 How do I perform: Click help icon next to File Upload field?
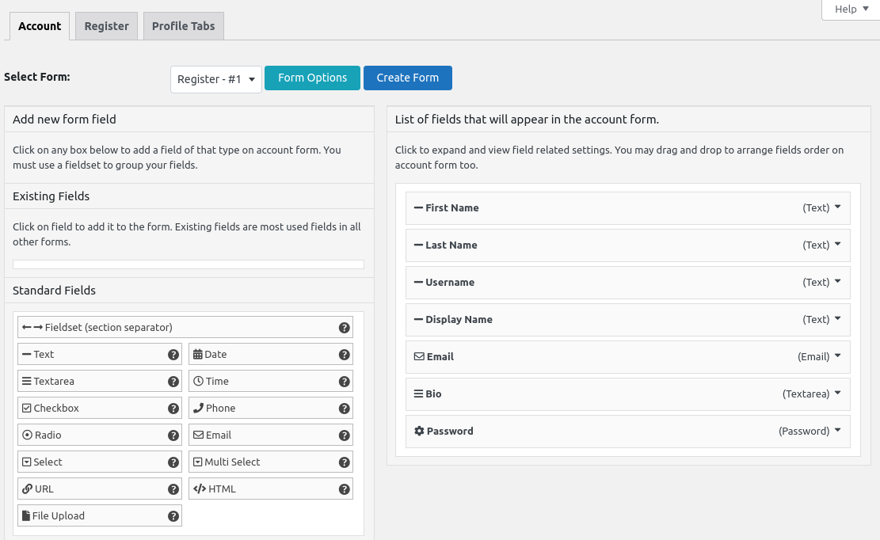[x=173, y=516]
